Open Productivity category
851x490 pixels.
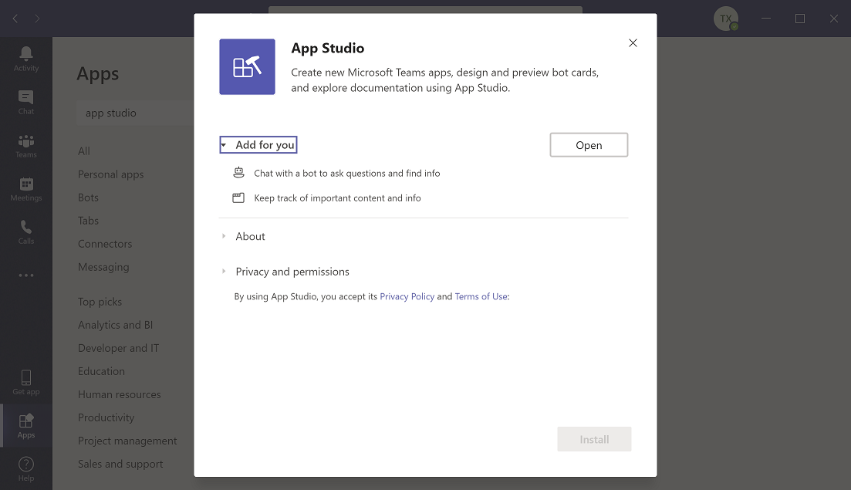(106, 417)
